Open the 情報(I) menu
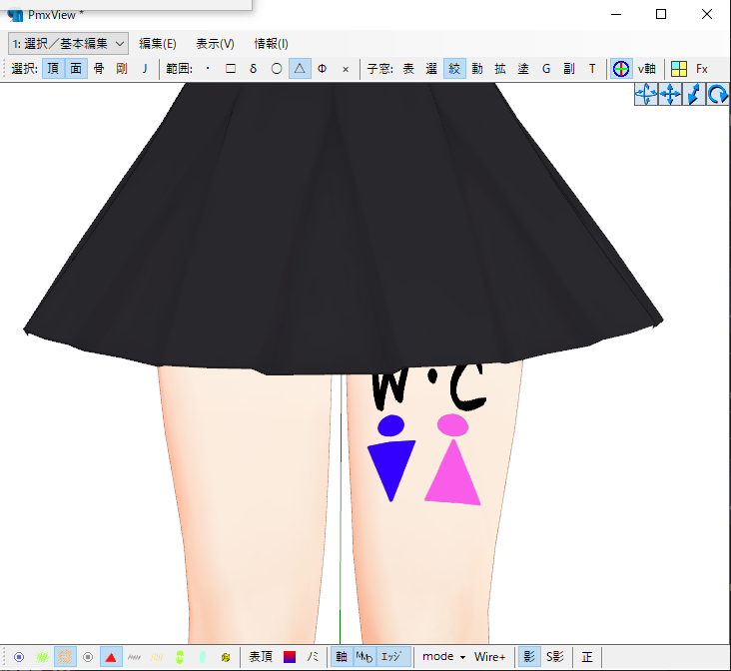 271,44
